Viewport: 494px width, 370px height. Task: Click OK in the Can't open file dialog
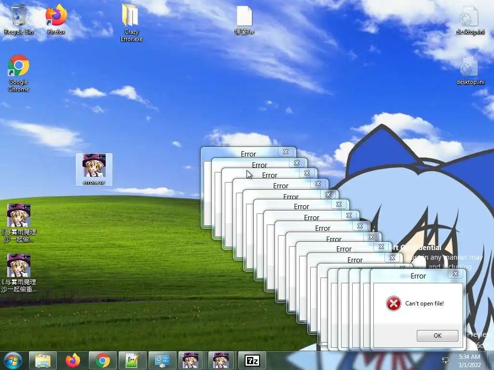pyautogui.click(x=437, y=335)
